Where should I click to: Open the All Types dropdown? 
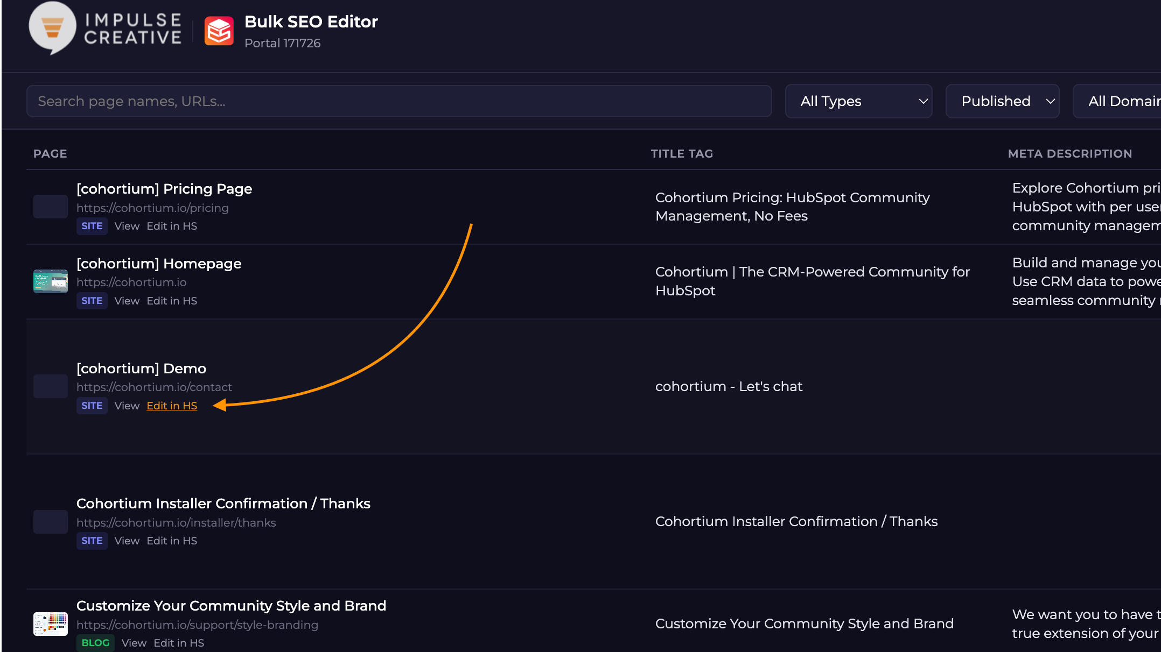point(858,101)
